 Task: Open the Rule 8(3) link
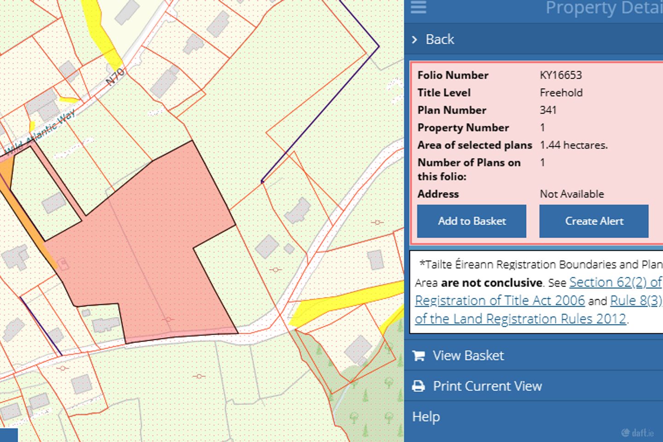635,301
